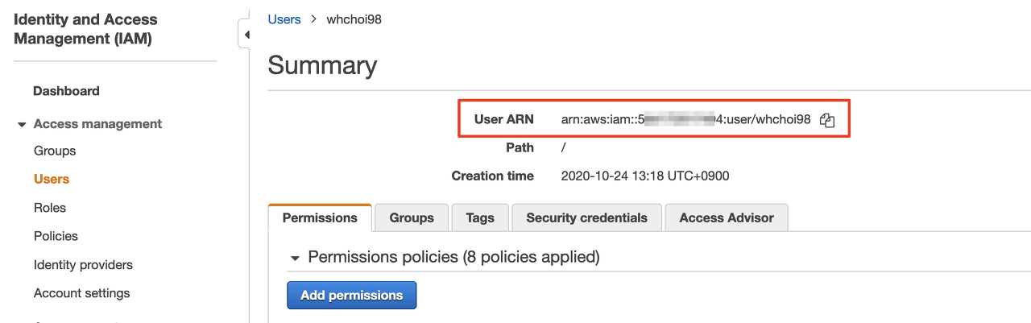This screenshot has height=323, width=1031.
Task: Open Groups in the sidebar
Action: pos(55,151)
